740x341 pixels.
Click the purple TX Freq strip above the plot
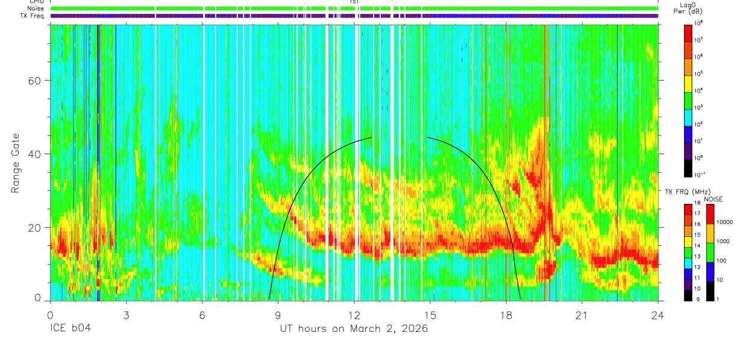pos(354,16)
